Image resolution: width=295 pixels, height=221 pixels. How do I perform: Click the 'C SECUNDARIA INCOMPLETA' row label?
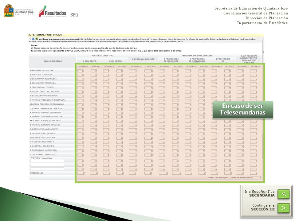pos(43,79)
